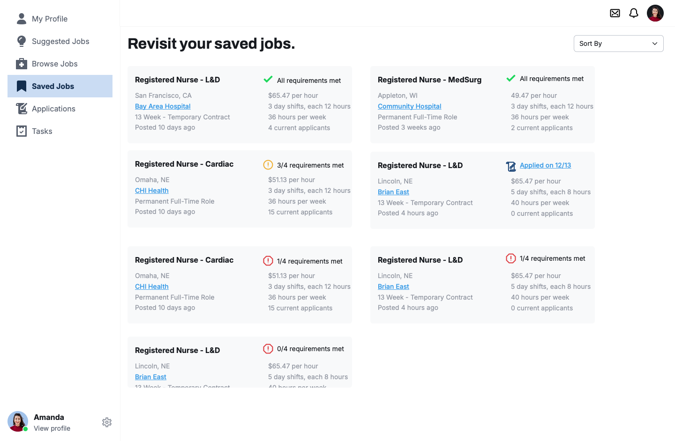Open the Saved Jobs menu item
The height and width of the screenshot is (441, 675).
coord(60,86)
